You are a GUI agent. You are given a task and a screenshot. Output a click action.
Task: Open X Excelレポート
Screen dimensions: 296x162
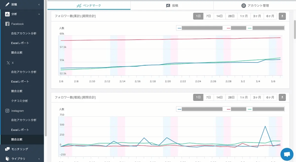(x=20, y=82)
